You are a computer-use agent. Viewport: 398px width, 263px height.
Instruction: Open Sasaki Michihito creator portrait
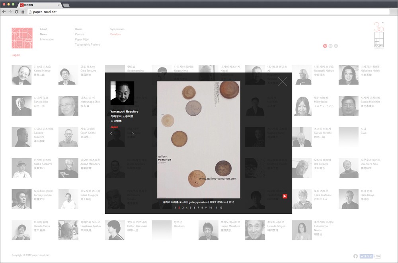pos(349,106)
